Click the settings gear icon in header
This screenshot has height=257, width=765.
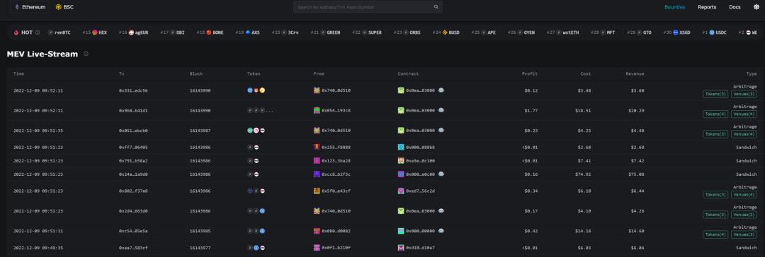756,7
